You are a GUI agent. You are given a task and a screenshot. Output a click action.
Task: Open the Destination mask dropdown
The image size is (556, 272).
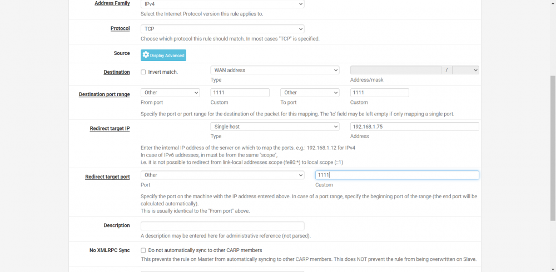coord(466,70)
